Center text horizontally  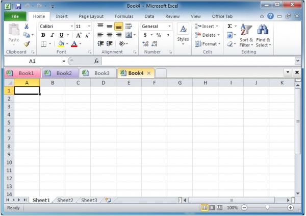pos(110,35)
